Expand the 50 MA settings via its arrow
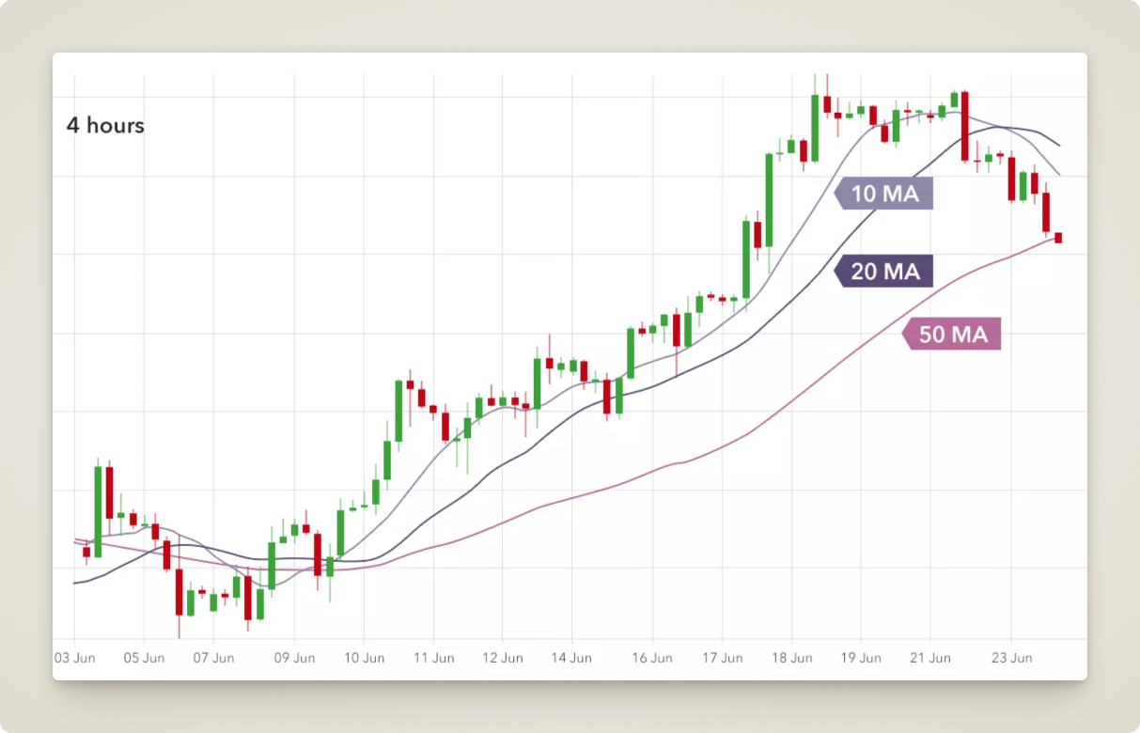 click(910, 334)
